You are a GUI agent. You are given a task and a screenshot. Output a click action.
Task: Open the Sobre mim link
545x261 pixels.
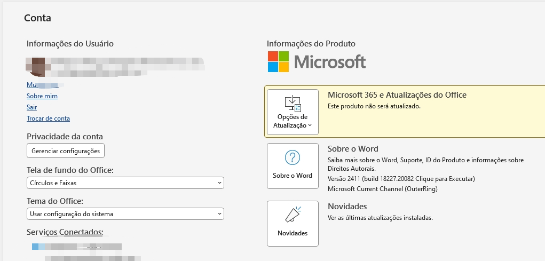click(x=42, y=96)
